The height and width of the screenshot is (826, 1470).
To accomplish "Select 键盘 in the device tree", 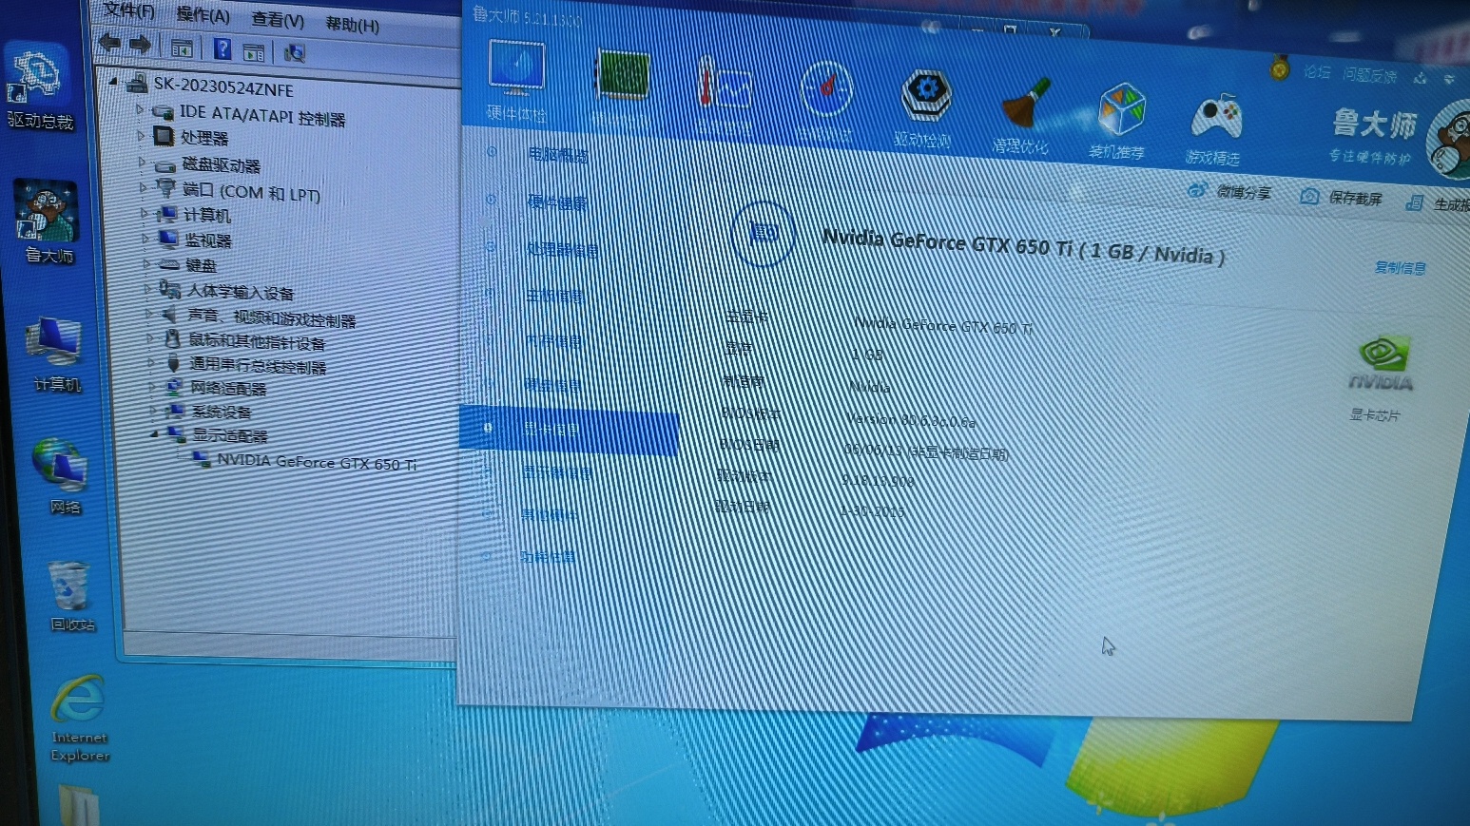I will pos(202,265).
